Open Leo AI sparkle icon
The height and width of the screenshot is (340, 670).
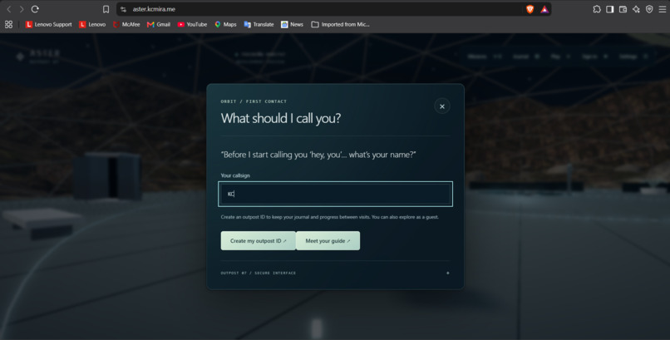click(636, 9)
